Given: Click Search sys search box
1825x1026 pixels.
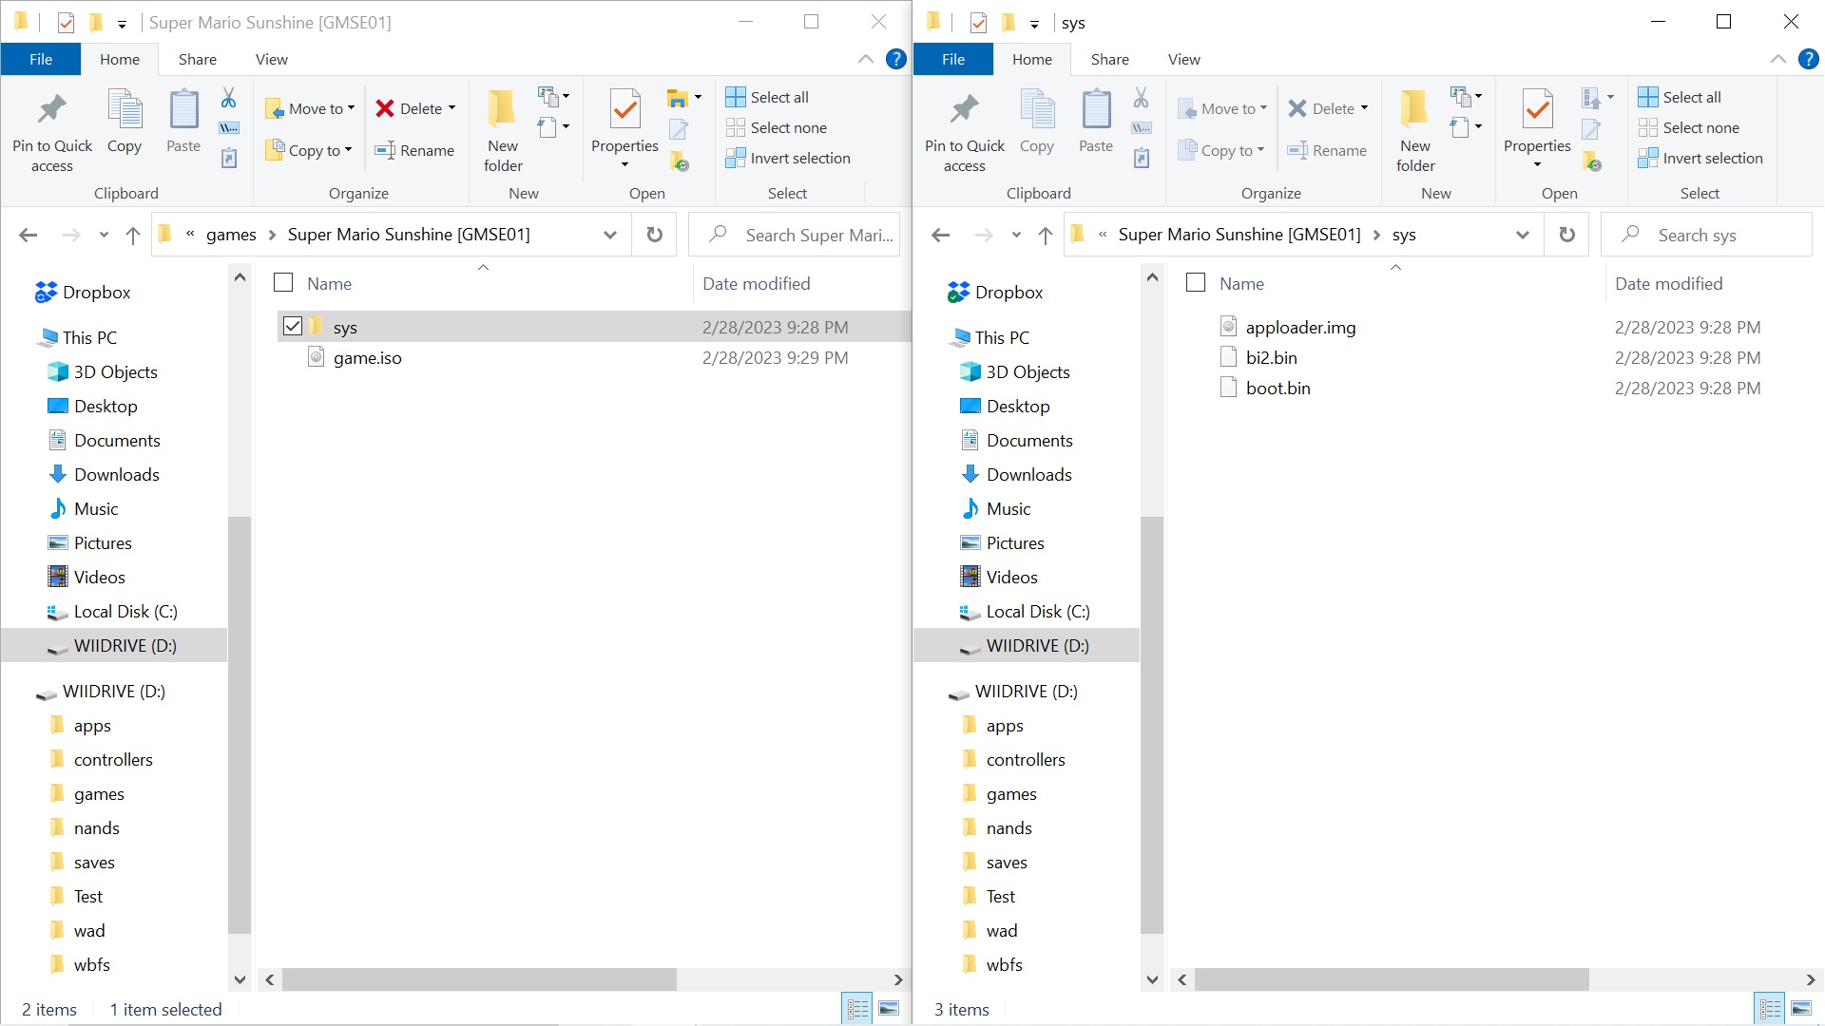Looking at the screenshot, I should [1707, 235].
